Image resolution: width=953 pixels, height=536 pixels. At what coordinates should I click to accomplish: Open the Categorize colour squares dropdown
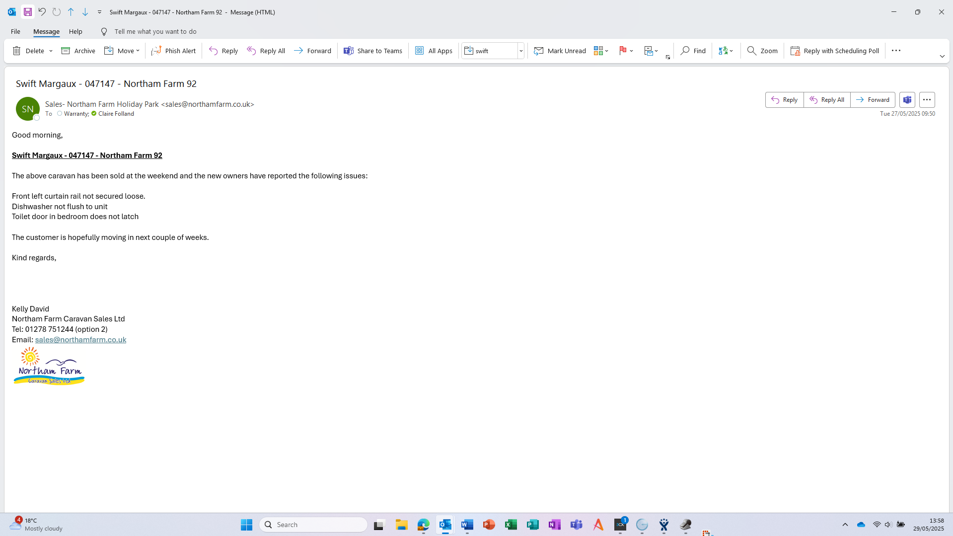tap(601, 51)
